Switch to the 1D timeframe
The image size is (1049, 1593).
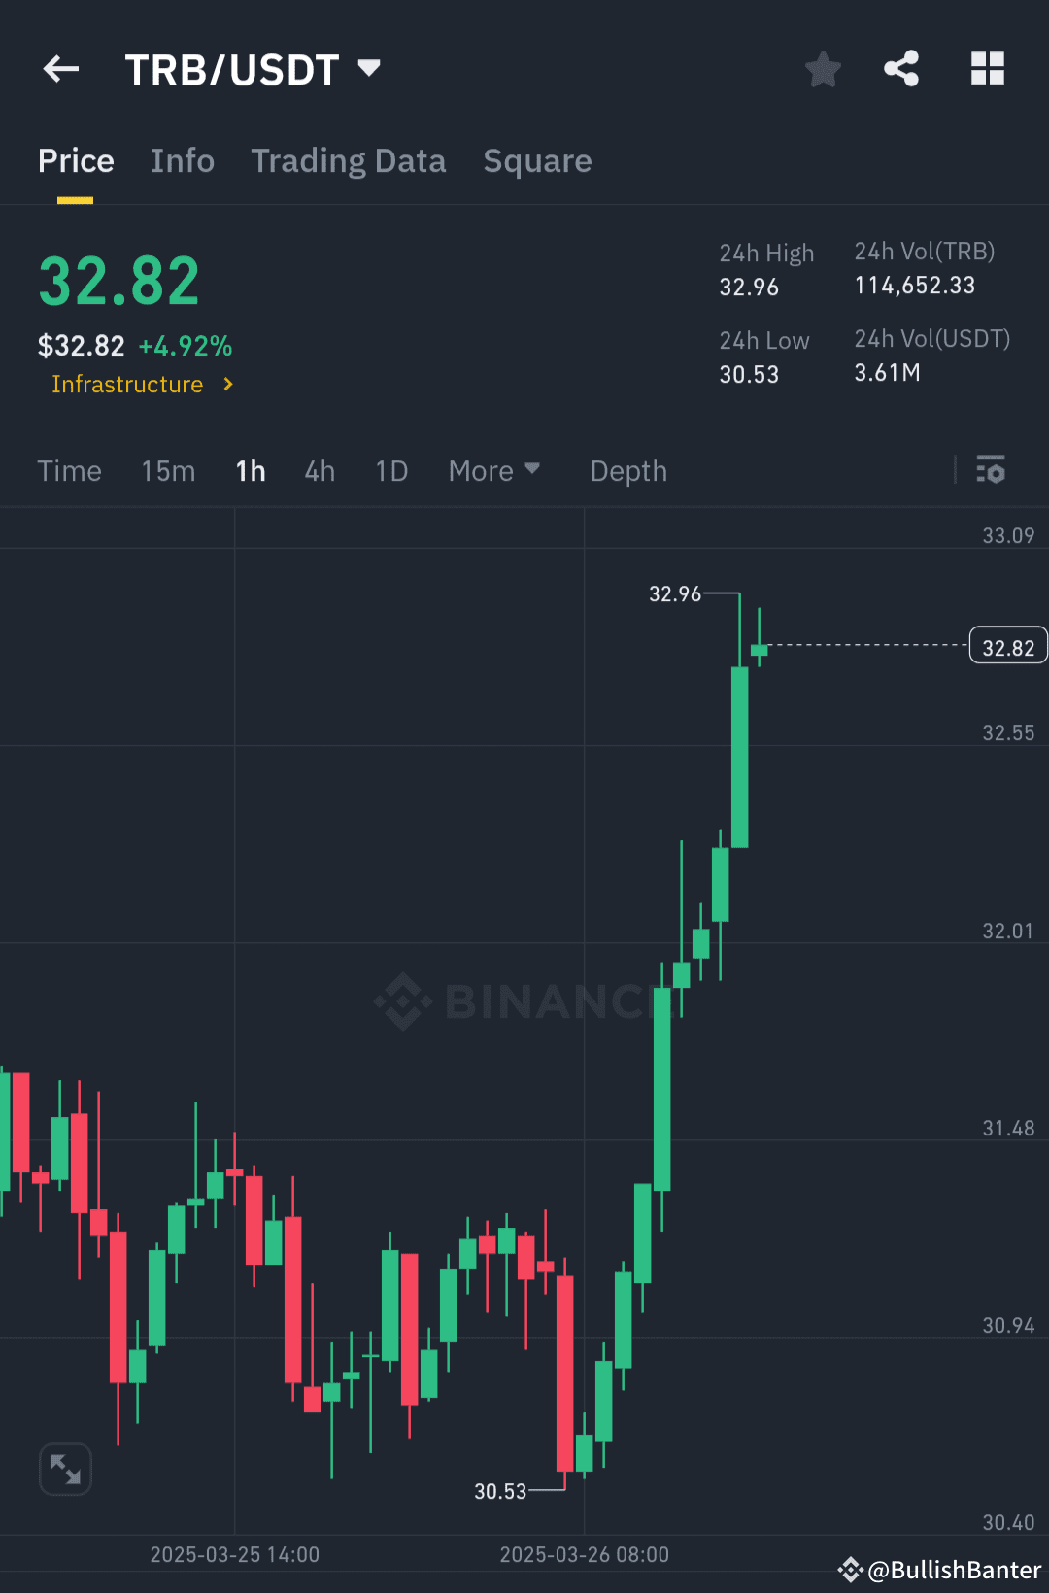[x=391, y=470]
